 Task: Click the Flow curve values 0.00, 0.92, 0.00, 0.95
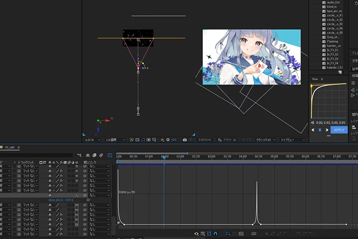(x=331, y=122)
